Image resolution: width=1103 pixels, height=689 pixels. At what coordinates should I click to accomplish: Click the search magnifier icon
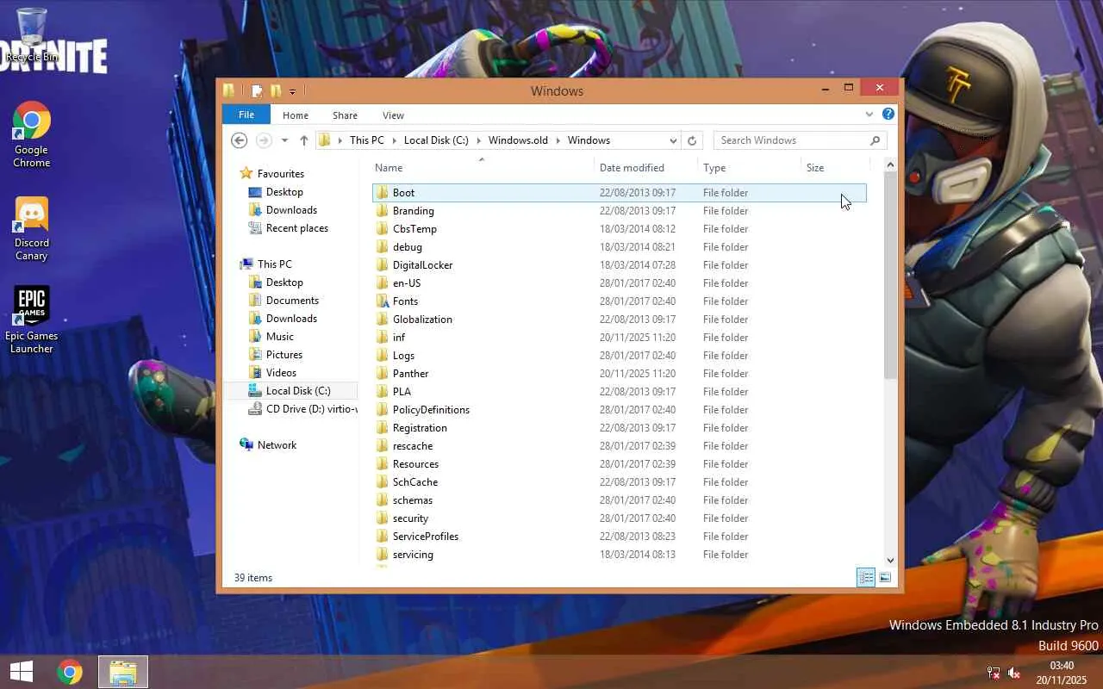coord(875,140)
